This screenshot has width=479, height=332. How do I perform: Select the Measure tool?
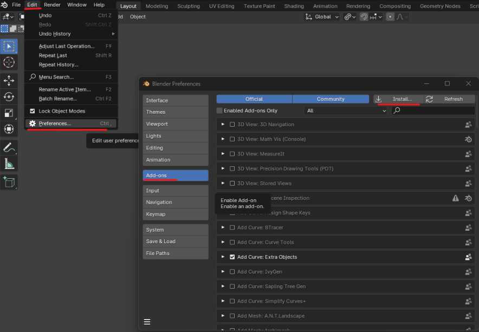tap(9, 164)
